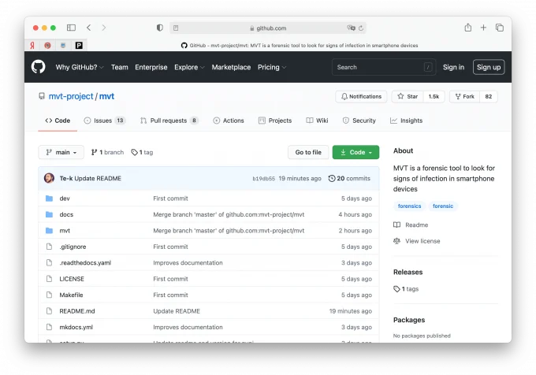
Task: Click the Sign up button
Action: click(489, 67)
